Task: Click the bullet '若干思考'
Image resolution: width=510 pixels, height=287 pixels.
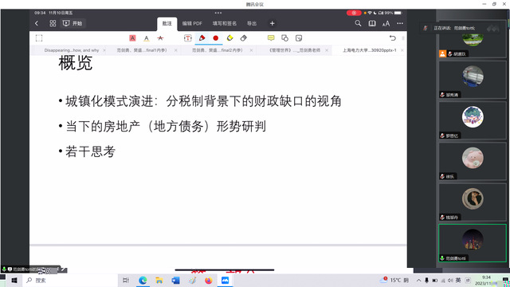Action: (90, 151)
